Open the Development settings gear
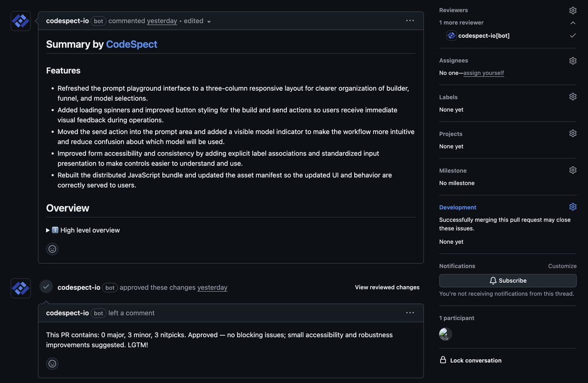The height and width of the screenshot is (383, 588). [x=573, y=207]
